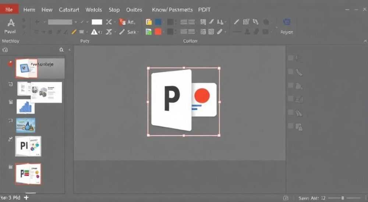The image size is (368, 202).
Task: Click the top-left text alignment lines icon
Action: pyautogui.click(x=184, y=22)
